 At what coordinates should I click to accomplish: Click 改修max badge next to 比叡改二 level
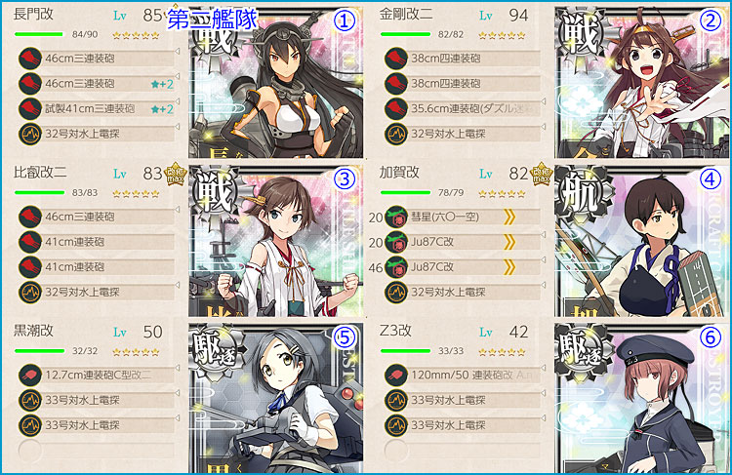click(x=176, y=175)
